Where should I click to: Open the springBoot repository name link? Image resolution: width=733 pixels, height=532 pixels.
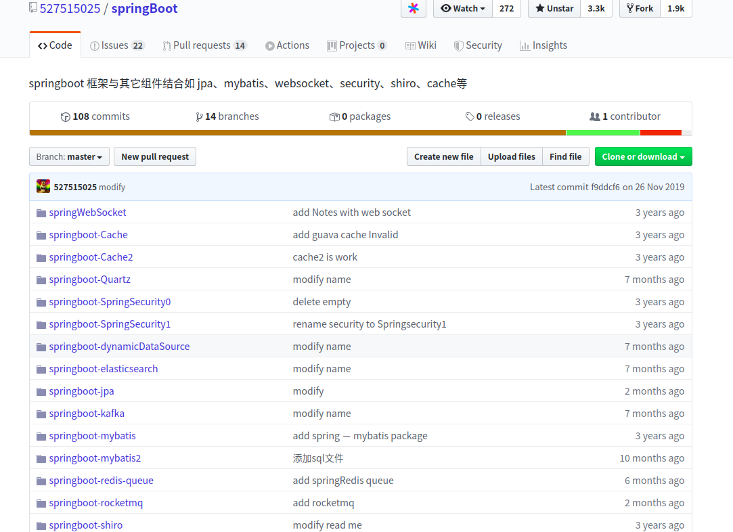(144, 8)
